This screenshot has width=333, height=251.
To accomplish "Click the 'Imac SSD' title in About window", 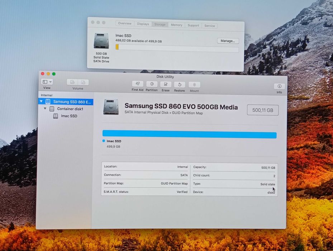I will [123, 36].
